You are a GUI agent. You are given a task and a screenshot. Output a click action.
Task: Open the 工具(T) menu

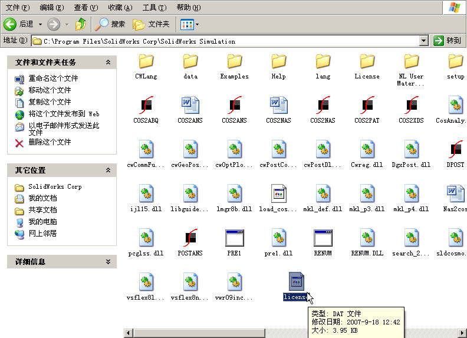(154, 8)
